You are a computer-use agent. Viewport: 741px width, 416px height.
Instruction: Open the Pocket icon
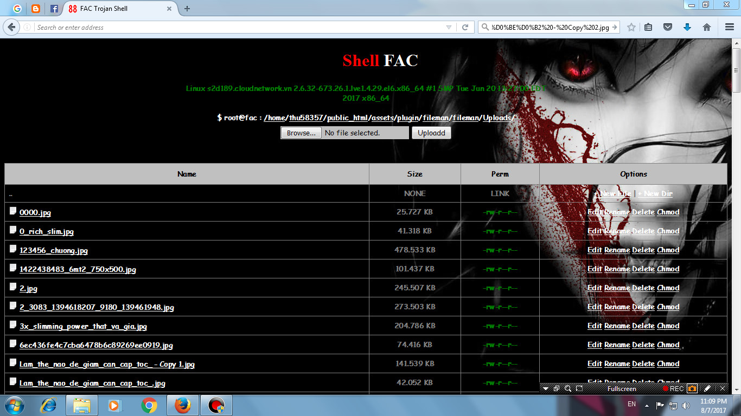(668, 27)
